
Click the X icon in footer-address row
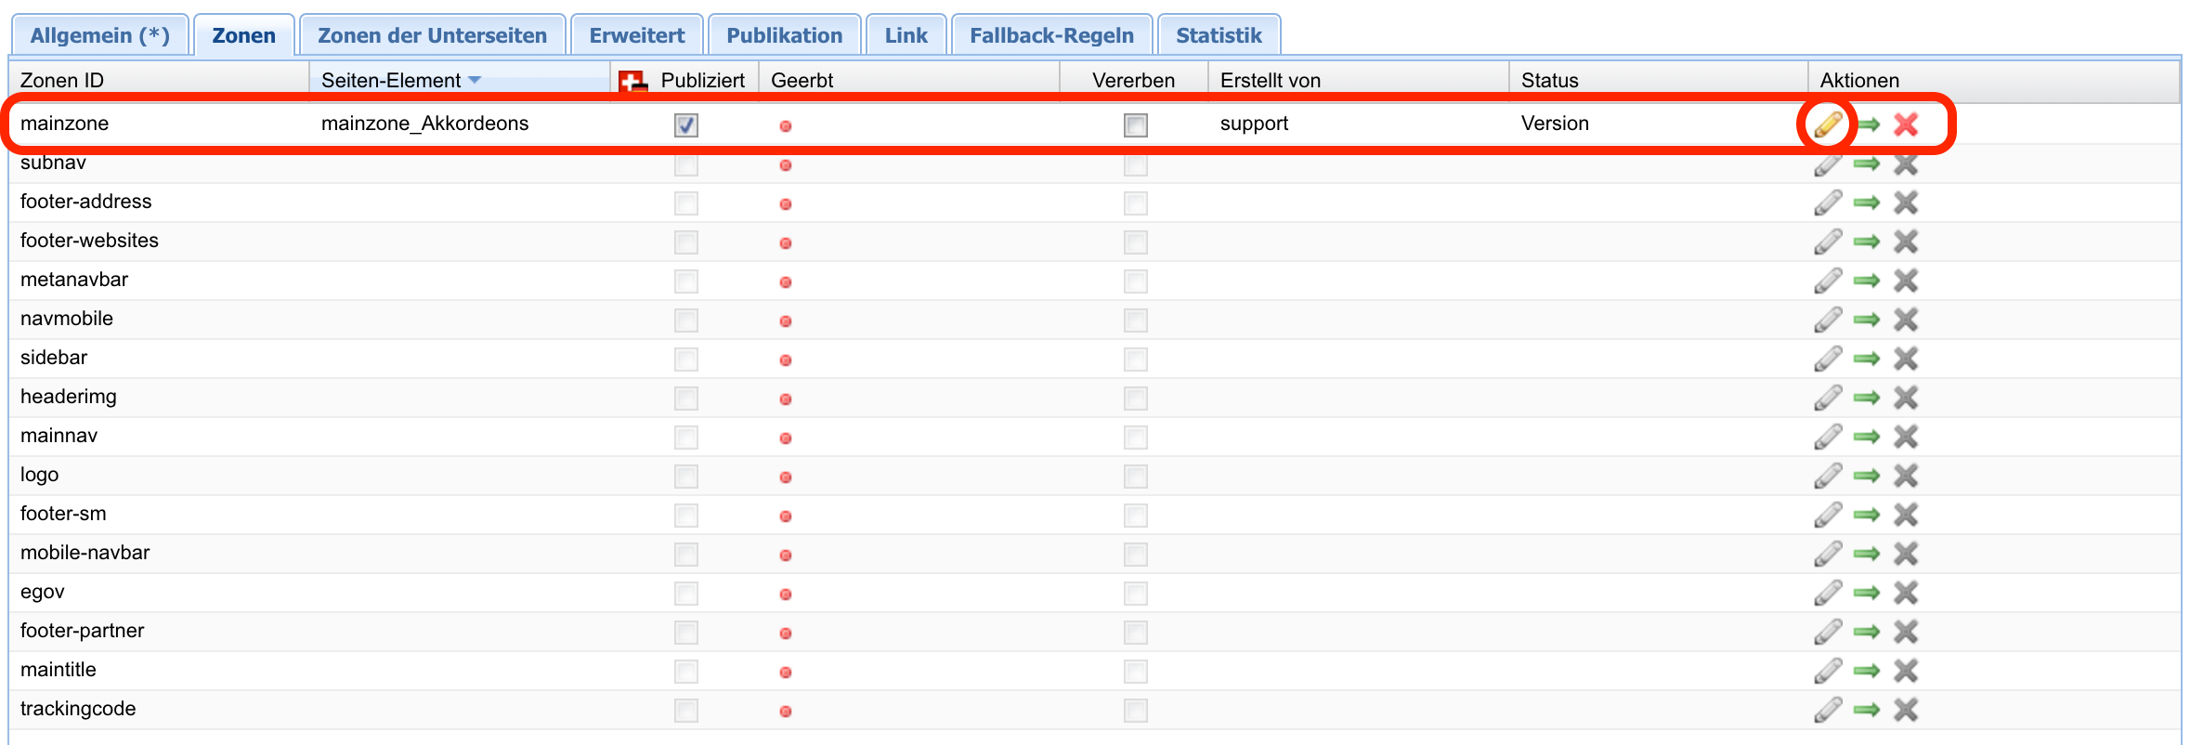click(x=1906, y=203)
